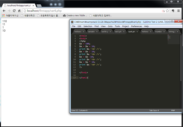Open the Chrome hamburger menu
183x127 pixels.
[178, 11]
